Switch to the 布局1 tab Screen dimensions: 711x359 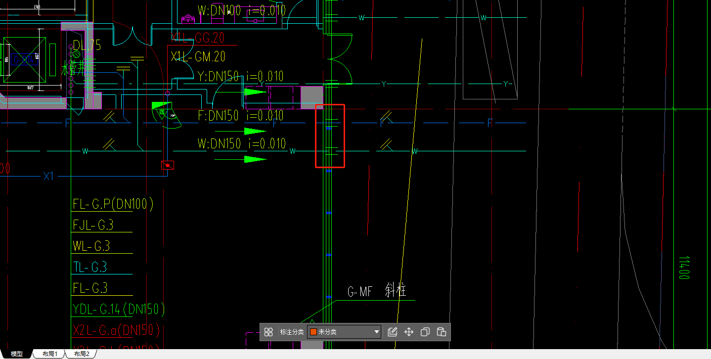coord(50,354)
